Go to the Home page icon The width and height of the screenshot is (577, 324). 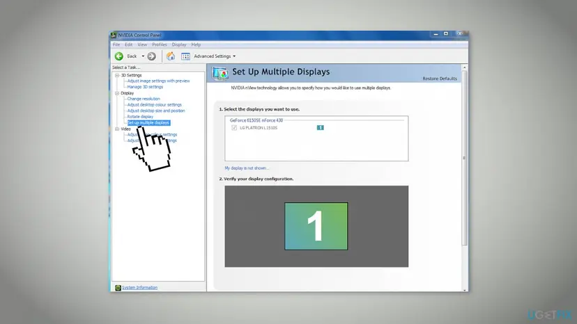coord(170,56)
